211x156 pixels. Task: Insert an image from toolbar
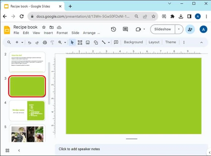pos(88,42)
